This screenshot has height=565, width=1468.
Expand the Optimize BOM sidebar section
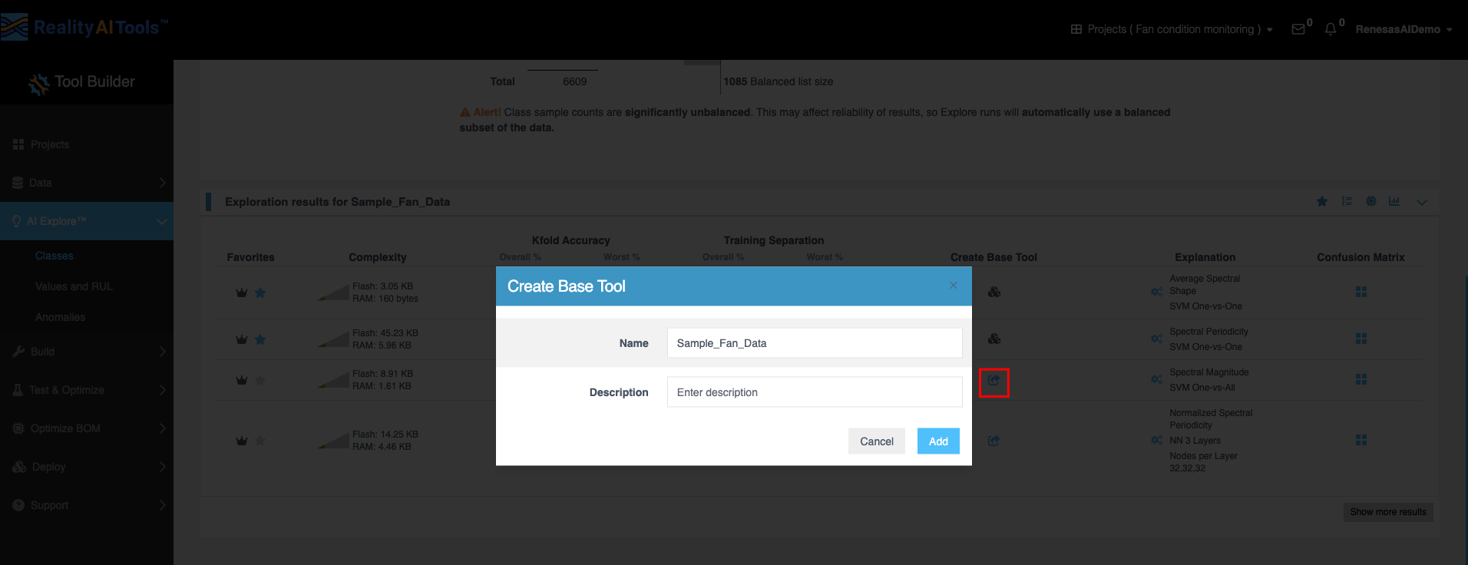coord(87,428)
